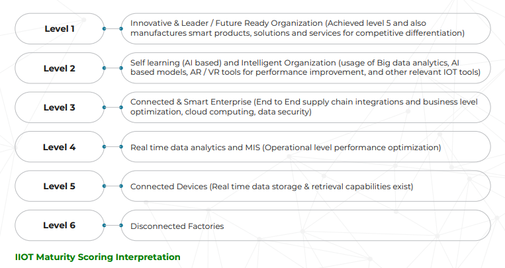Image resolution: width=505 pixels, height=268 pixels.
Task: Click the Disconnected Factories box
Action: pyautogui.click(x=306, y=226)
